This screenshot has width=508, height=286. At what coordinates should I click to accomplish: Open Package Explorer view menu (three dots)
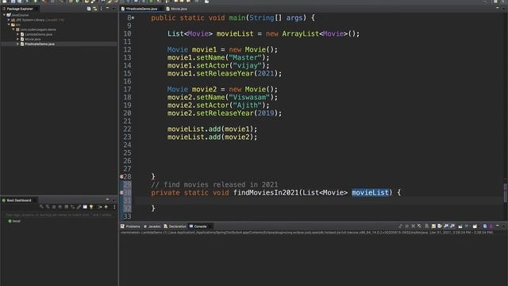101,9
